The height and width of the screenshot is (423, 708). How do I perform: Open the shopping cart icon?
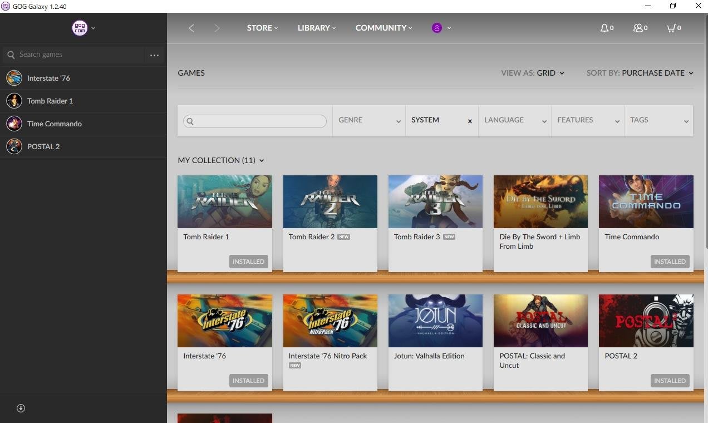pos(671,28)
